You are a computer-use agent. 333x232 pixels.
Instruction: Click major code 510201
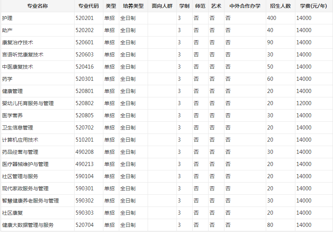pyautogui.click(x=85, y=140)
